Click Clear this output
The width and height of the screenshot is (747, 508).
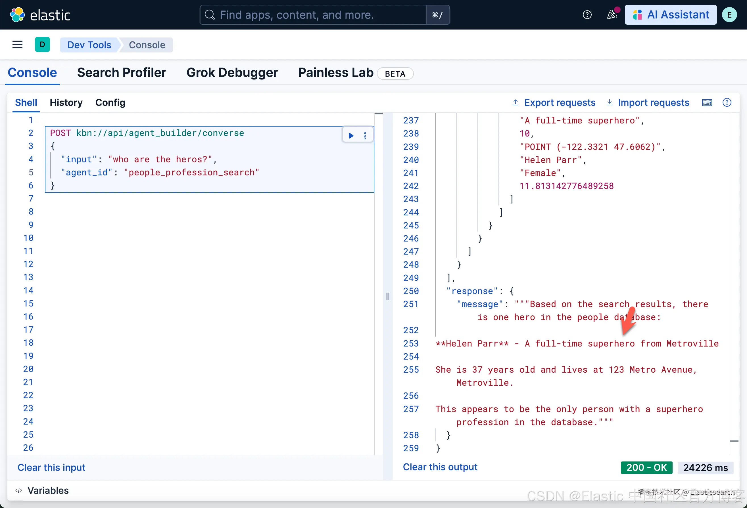coord(440,467)
